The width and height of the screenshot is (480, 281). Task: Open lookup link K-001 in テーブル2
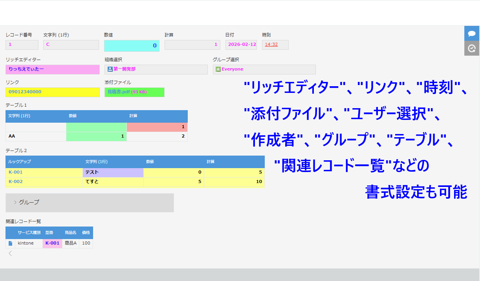point(16,172)
